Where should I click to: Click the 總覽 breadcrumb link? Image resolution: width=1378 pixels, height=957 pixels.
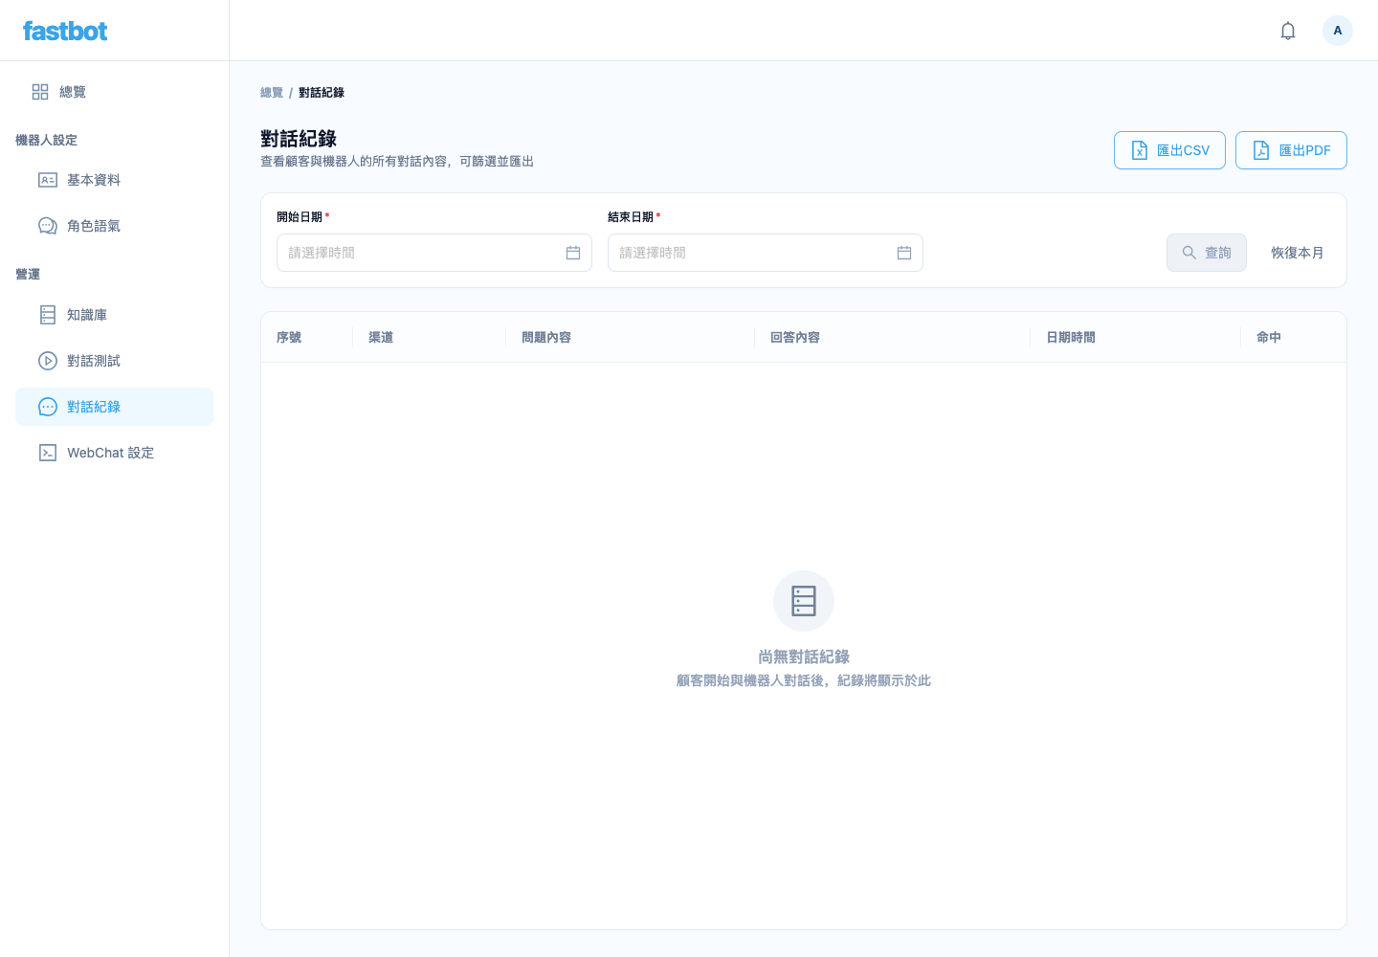click(272, 93)
